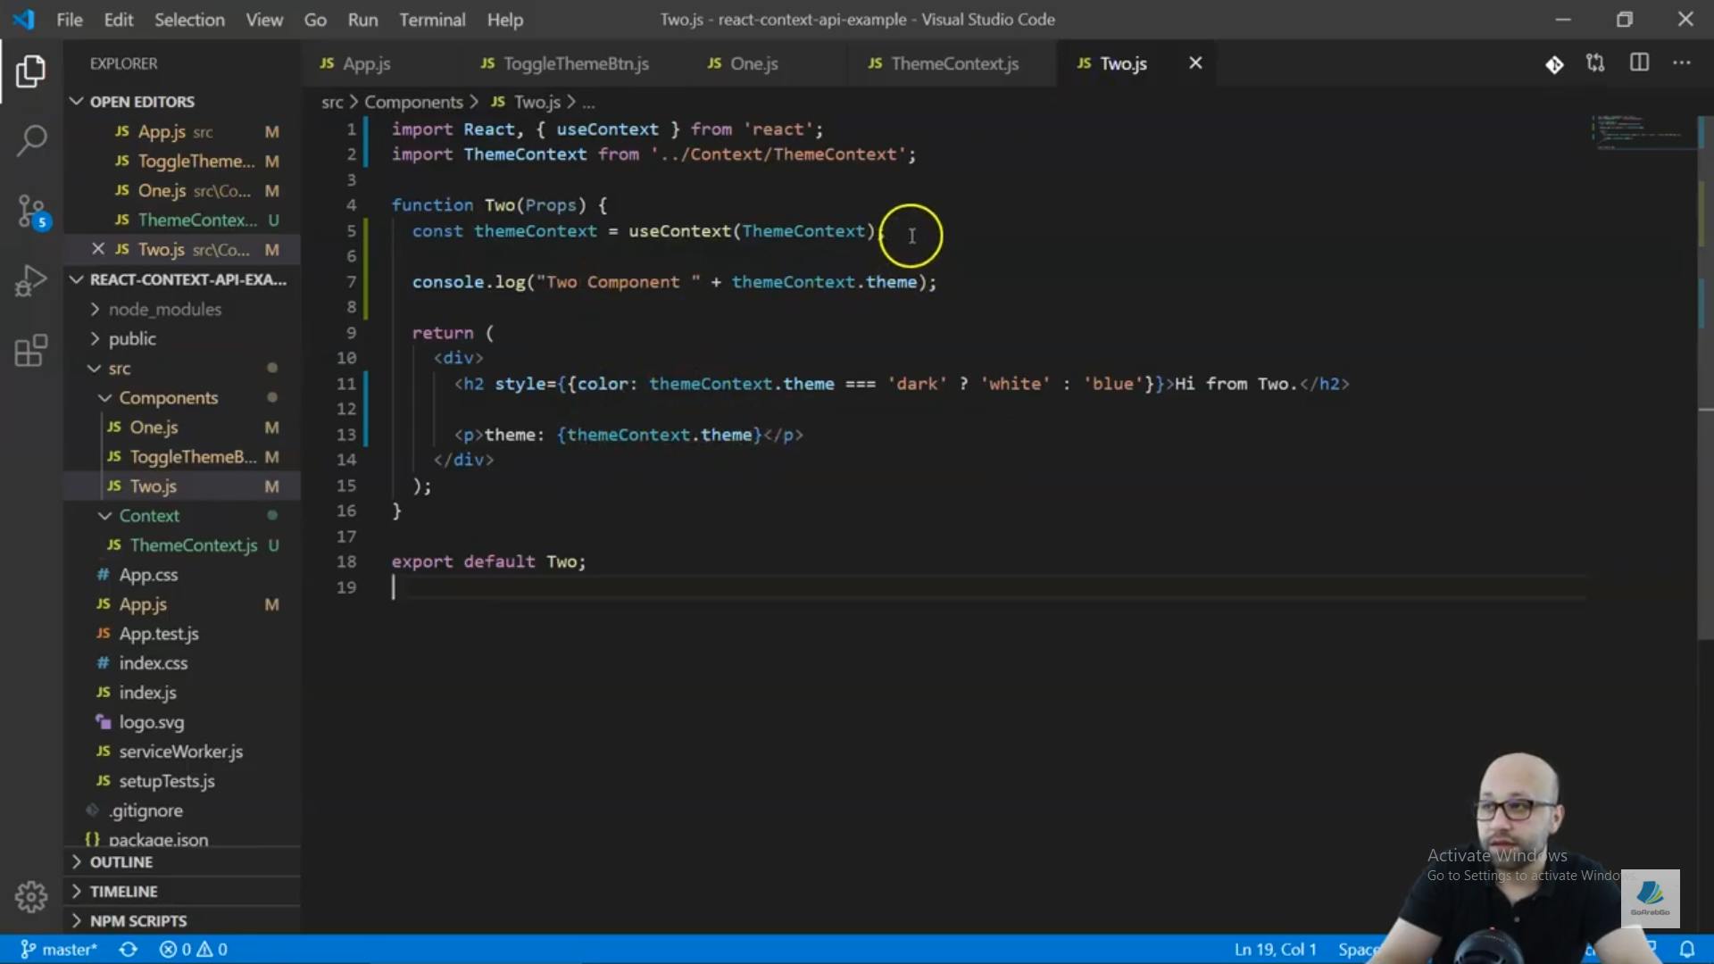
Task: Open the View menu
Action: [x=264, y=20]
